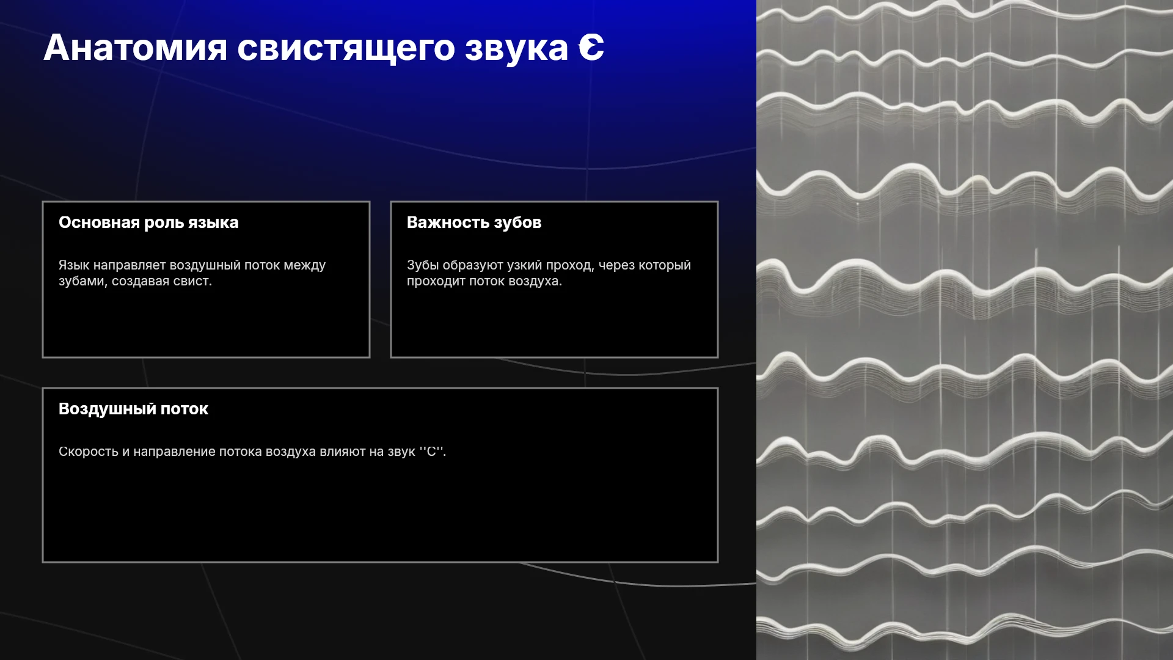Click the dark background below the bottom card
1173x660 pixels.
[379, 611]
